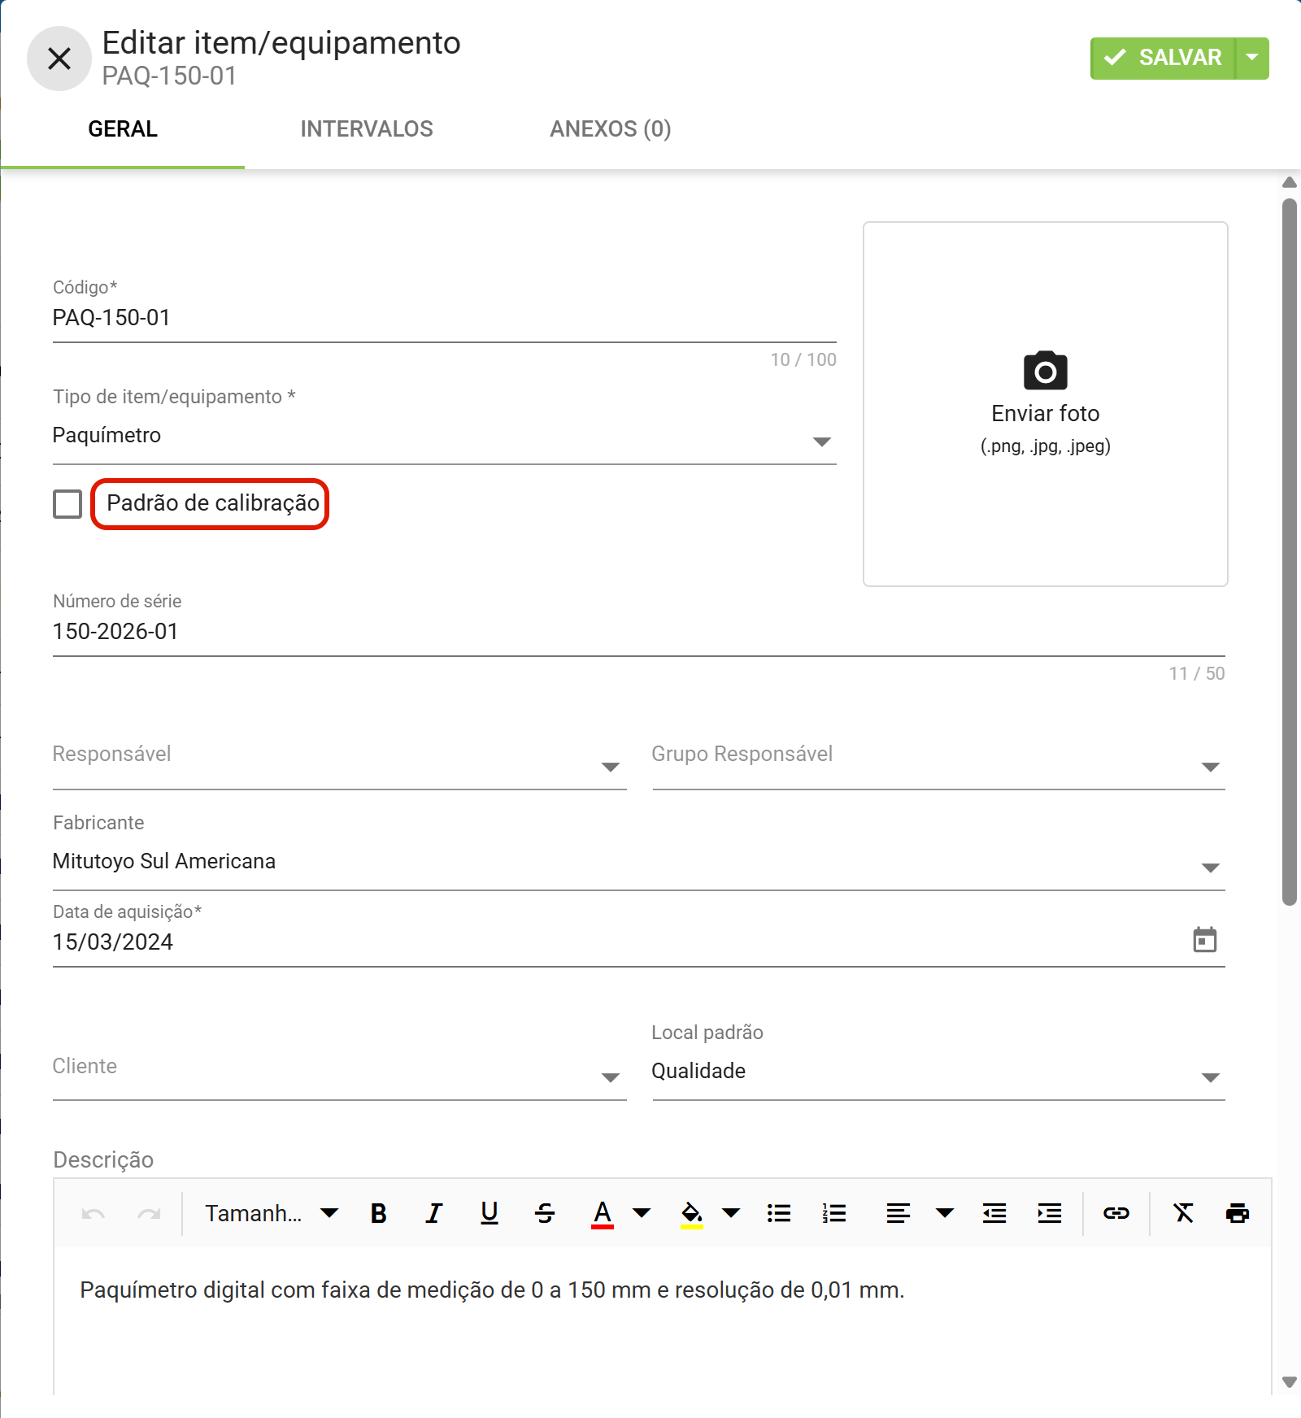Click the Código input field
The height and width of the screenshot is (1418, 1301).
(x=444, y=318)
